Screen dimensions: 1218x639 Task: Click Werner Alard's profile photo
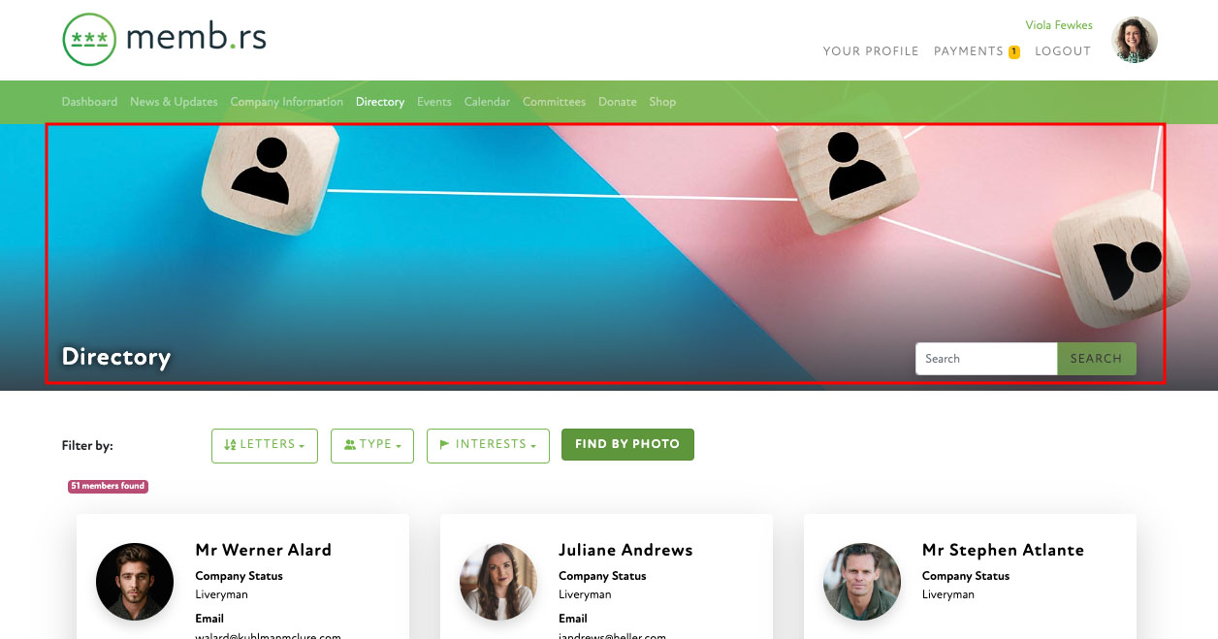click(135, 582)
